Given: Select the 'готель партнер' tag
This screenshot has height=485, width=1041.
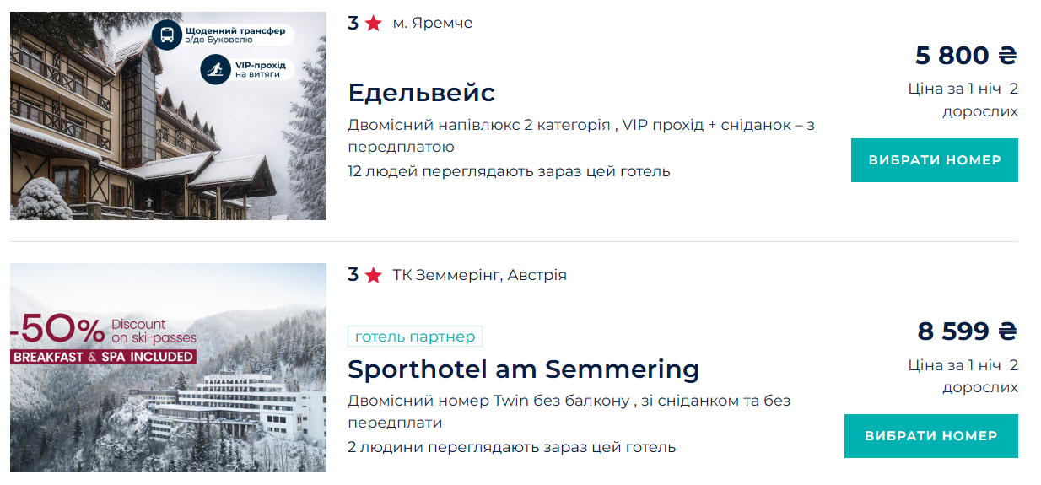Looking at the screenshot, I should [415, 337].
